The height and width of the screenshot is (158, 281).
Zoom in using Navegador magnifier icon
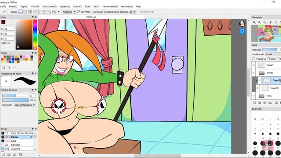(254, 22)
